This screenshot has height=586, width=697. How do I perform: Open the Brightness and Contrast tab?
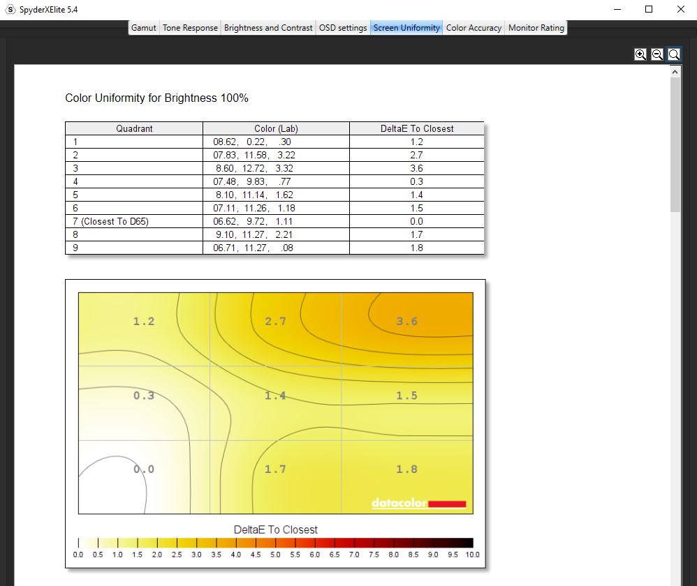tap(268, 28)
